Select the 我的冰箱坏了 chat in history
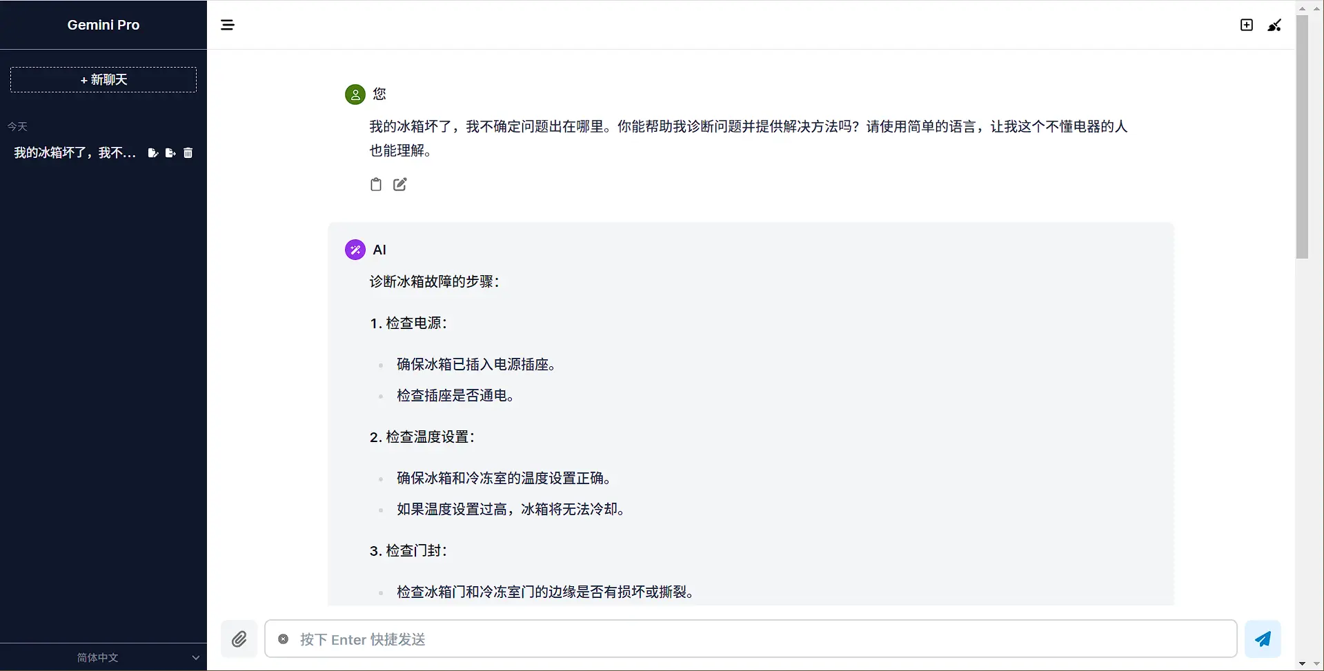Image resolution: width=1324 pixels, height=671 pixels. [75, 153]
